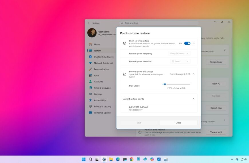
Task: Launch Microsoft Edge from taskbar
Action: (x=118, y=159)
